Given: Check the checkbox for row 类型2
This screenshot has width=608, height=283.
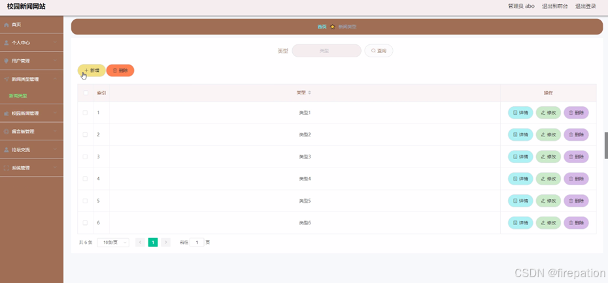Looking at the screenshot, I should tap(85, 134).
